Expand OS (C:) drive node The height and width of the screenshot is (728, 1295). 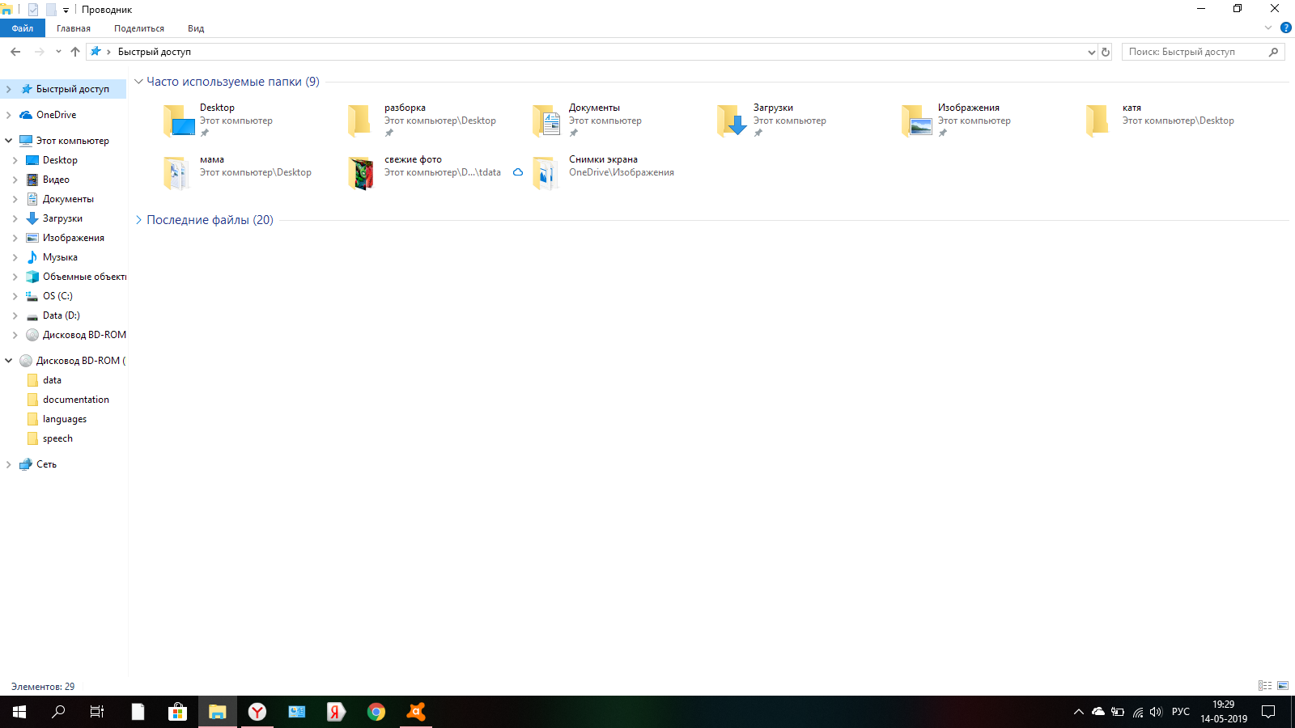(x=15, y=296)
